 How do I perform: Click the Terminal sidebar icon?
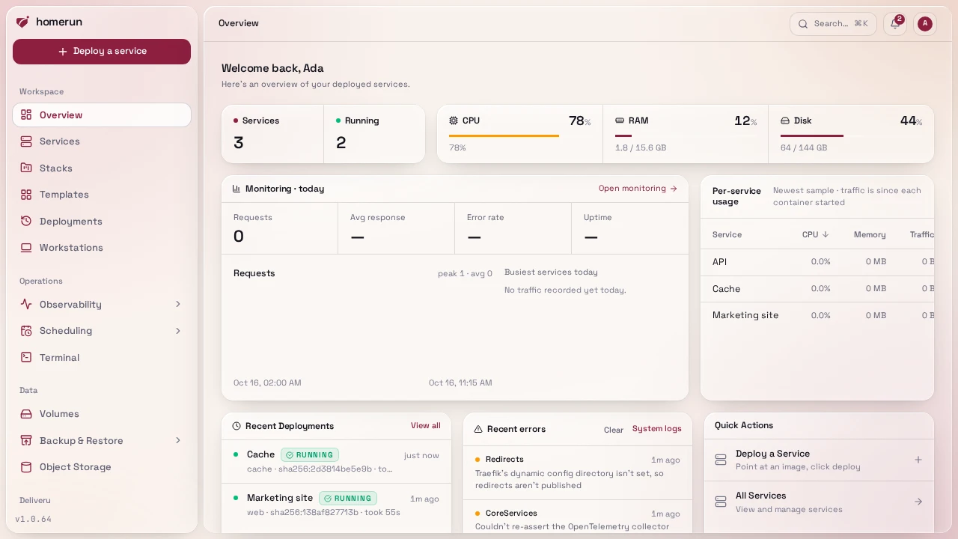pos(26,358)
